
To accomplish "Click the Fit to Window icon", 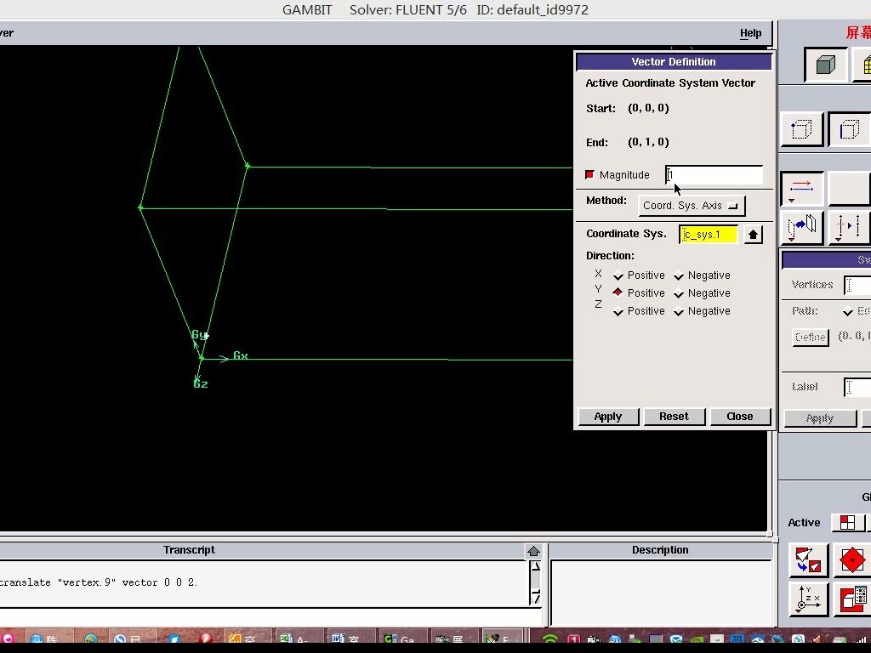I will (x=808, y=559).
